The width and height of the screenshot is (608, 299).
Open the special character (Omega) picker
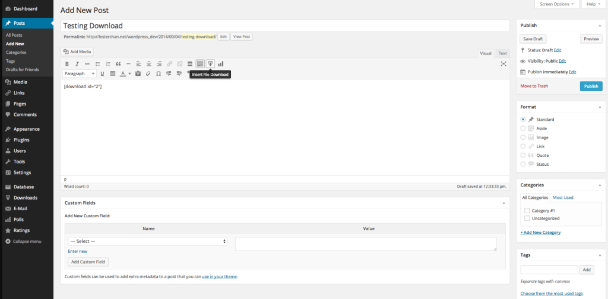point(158,73)
